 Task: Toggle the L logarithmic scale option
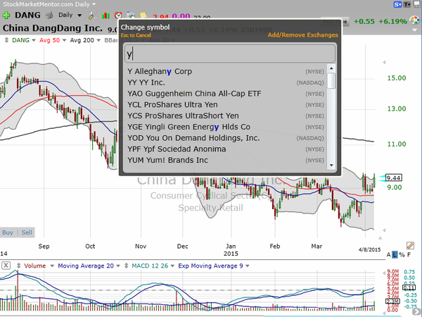[395, 255]
